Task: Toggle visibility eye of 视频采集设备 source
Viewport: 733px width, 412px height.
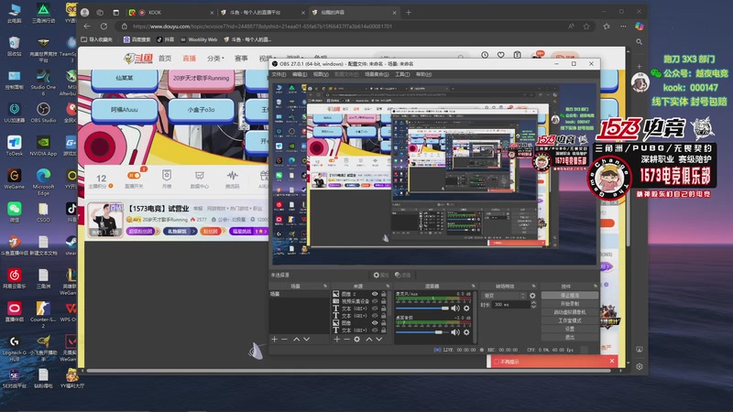Action: 375,301
